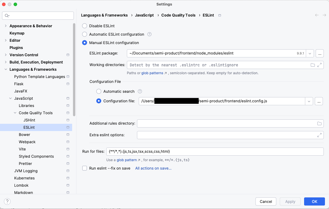
Task: Click the project icon beside Flask
Action: click(68, 84)
